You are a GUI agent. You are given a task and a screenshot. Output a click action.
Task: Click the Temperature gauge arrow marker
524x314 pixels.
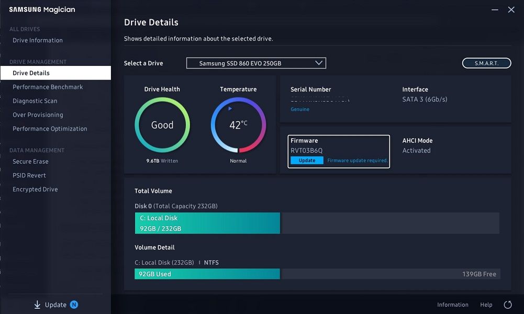[x=230, y=108]
